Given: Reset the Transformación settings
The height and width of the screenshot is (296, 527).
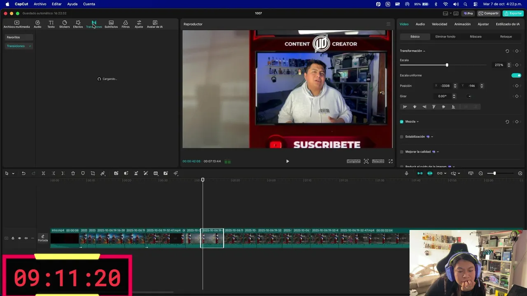Looking at the screenshot, I should (507, 51).
